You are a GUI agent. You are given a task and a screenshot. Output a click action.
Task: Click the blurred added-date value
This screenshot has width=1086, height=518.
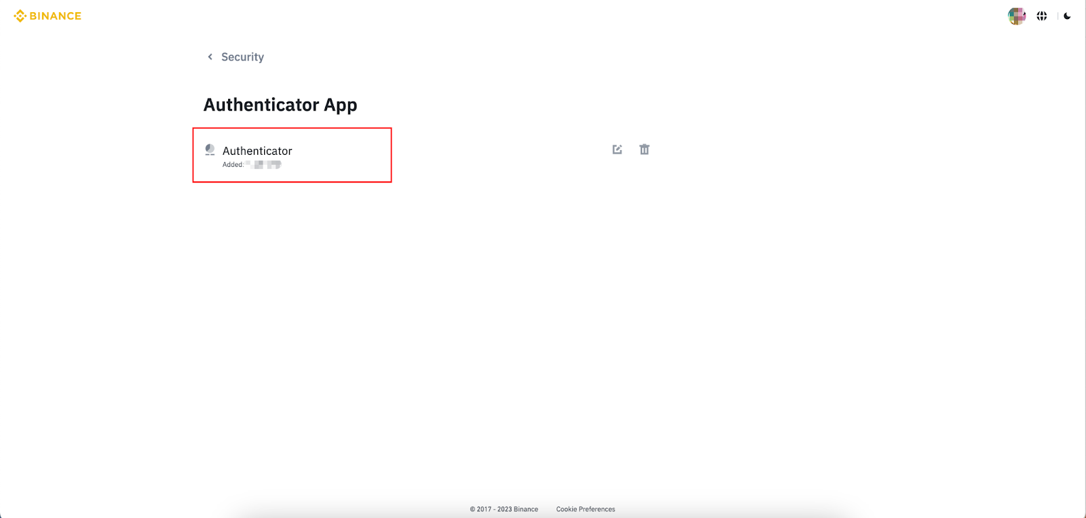tap(263, 164)
